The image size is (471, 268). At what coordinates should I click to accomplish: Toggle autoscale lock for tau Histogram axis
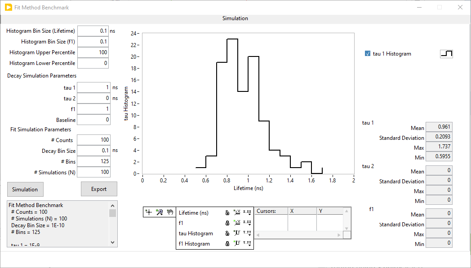227,233
